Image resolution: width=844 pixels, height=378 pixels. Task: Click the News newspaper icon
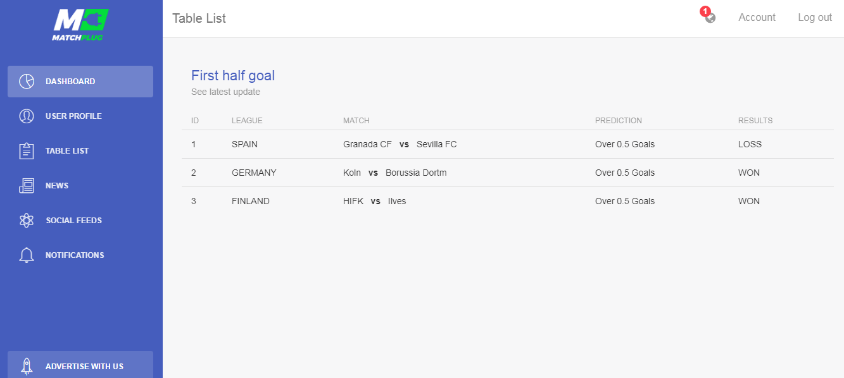[27, 186]
